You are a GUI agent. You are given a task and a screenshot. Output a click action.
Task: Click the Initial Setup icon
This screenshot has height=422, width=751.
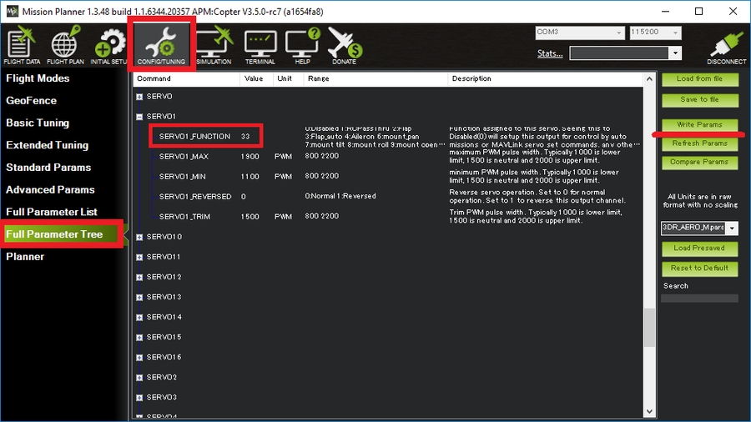[x=108, y=44]
